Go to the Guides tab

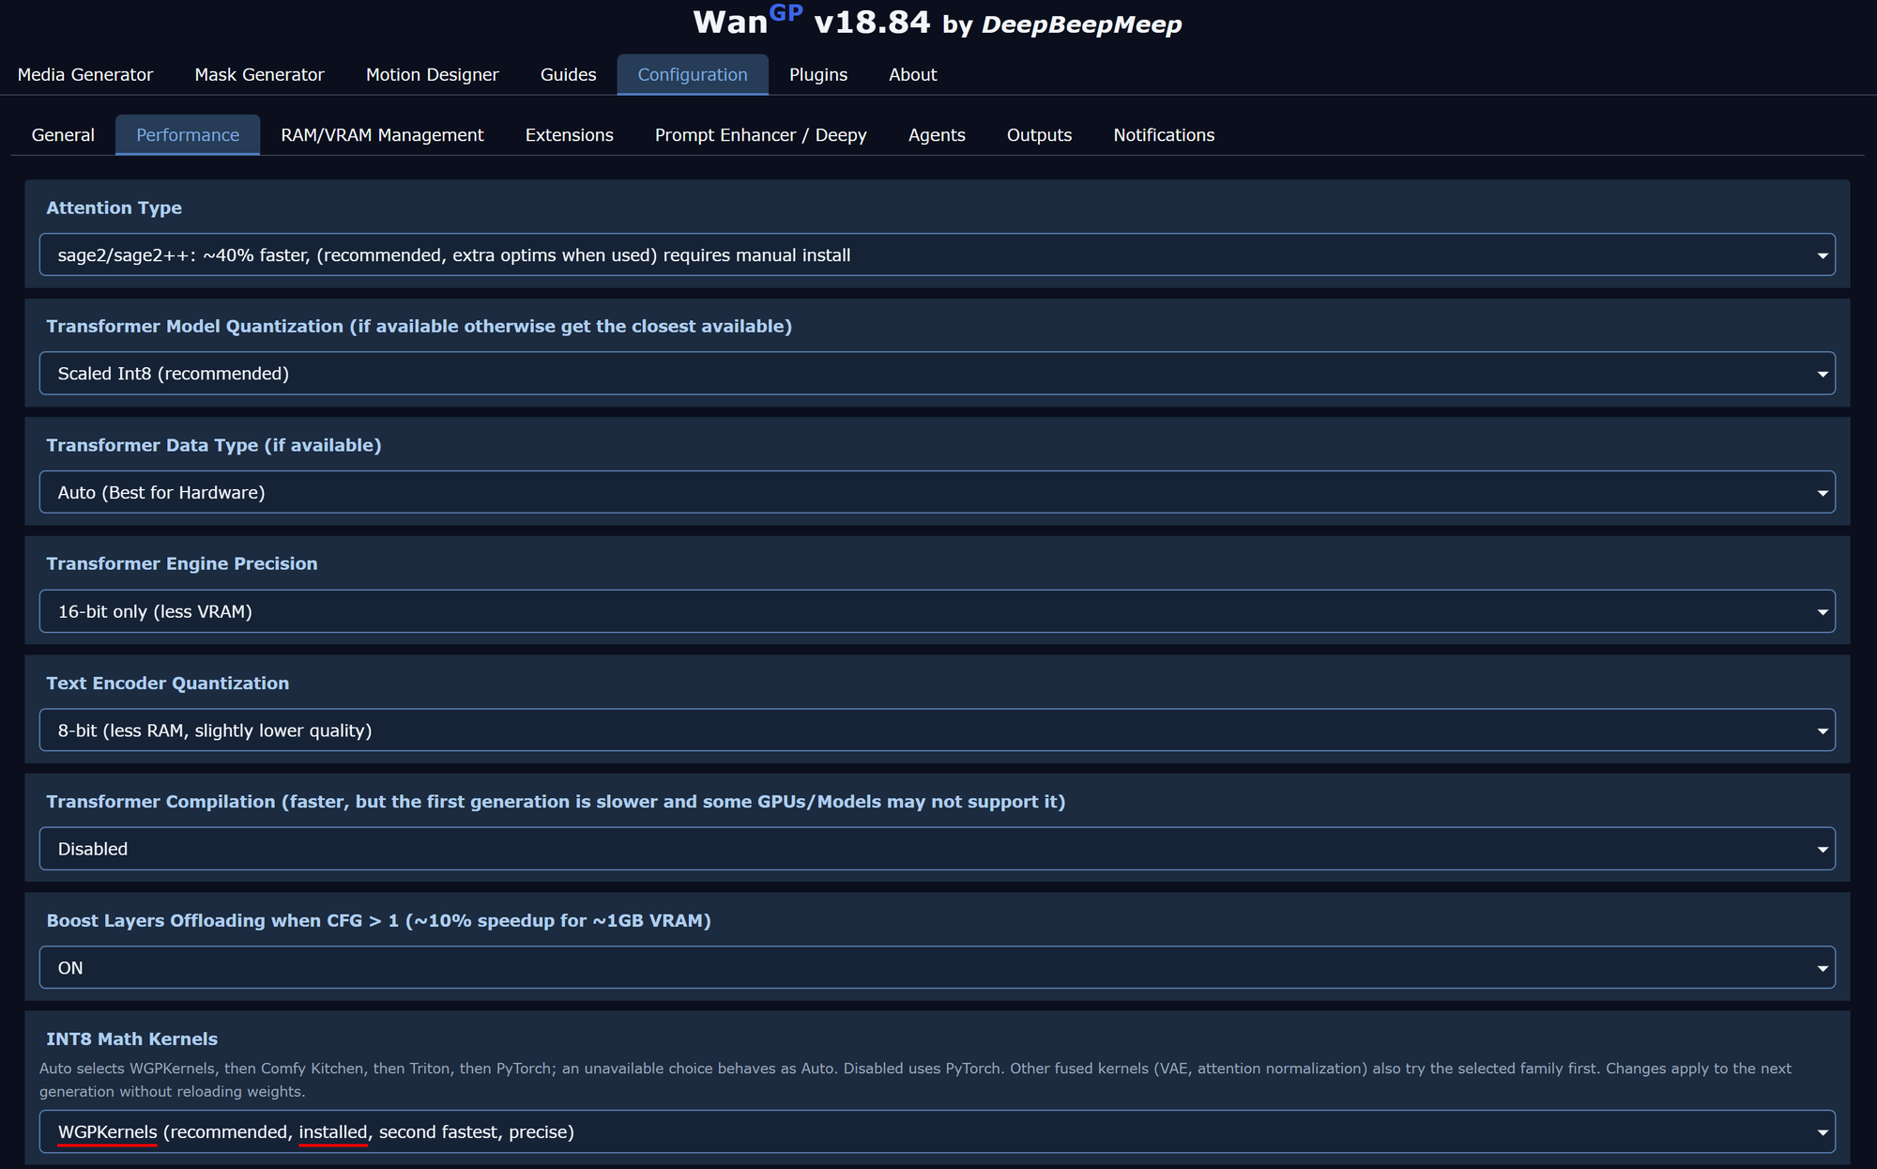coord(568,74)
